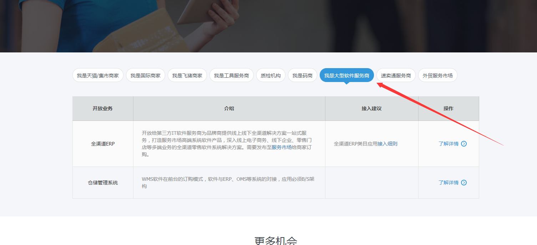
Task: Select the 外贸服务市场 tab
Action: pos(437,75)
